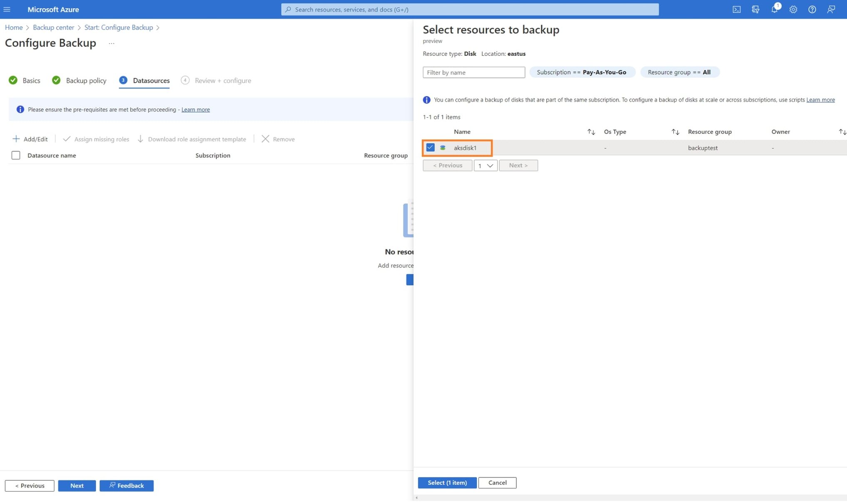847x502 pixels.
Task: Switch to the Backup policy step
Action: (x=86, y=81)
